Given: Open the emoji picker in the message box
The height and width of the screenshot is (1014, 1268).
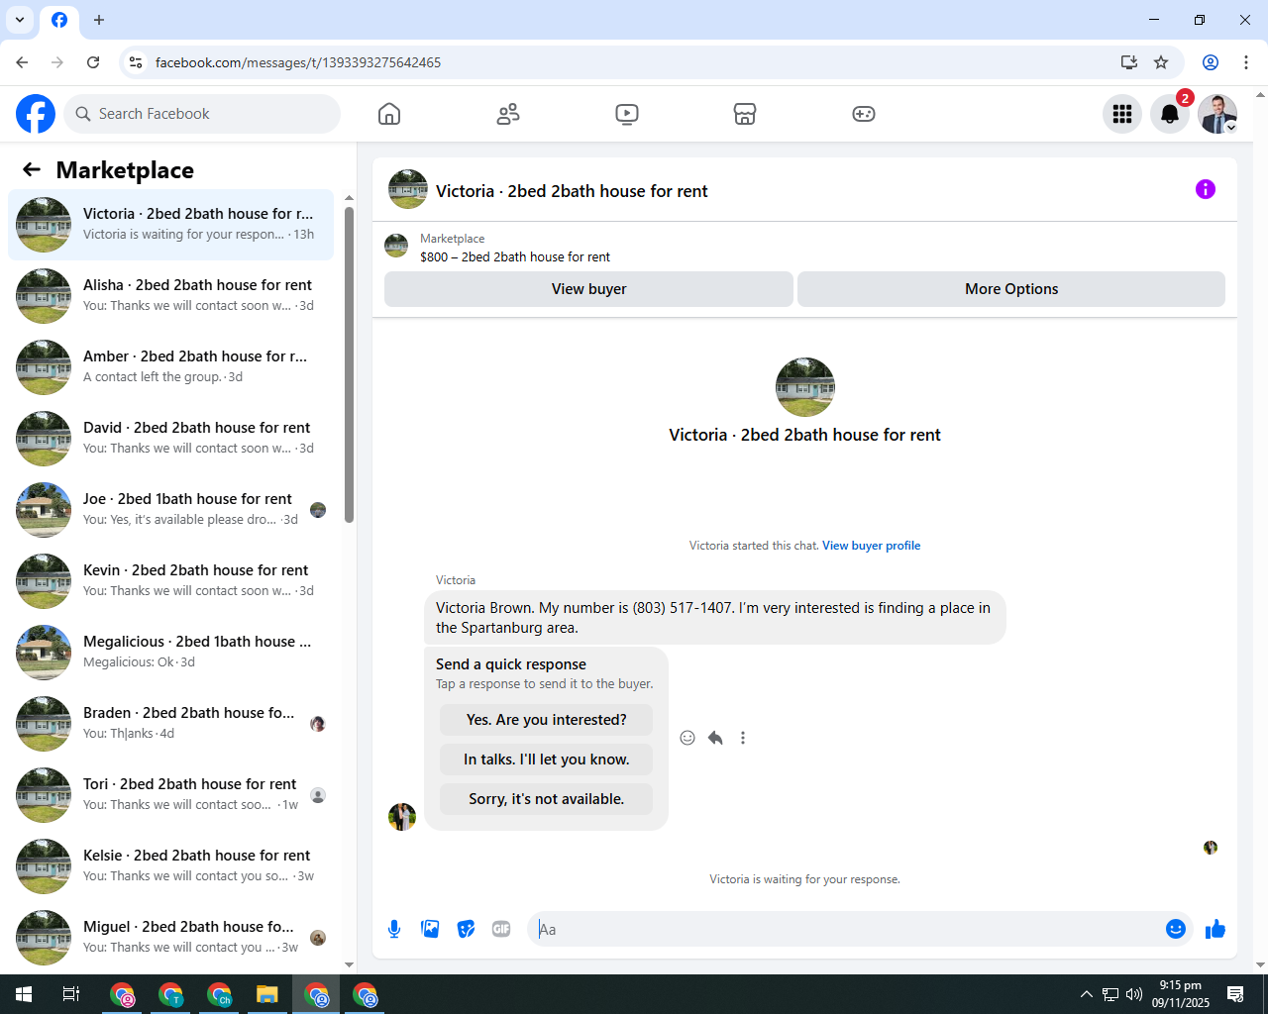Looking at the screenshot, I should click(x=1176, y=929).
